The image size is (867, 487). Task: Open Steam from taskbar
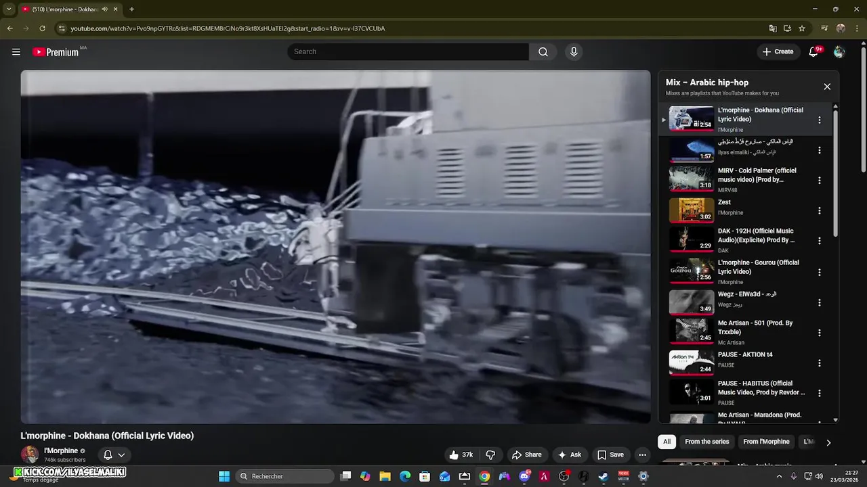click(603, 476)
